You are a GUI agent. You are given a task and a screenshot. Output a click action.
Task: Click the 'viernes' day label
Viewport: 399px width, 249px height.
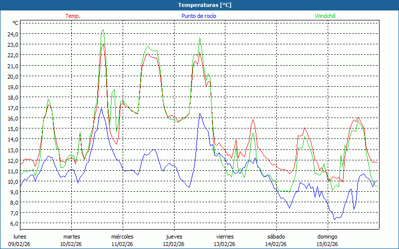coord(225,237)
